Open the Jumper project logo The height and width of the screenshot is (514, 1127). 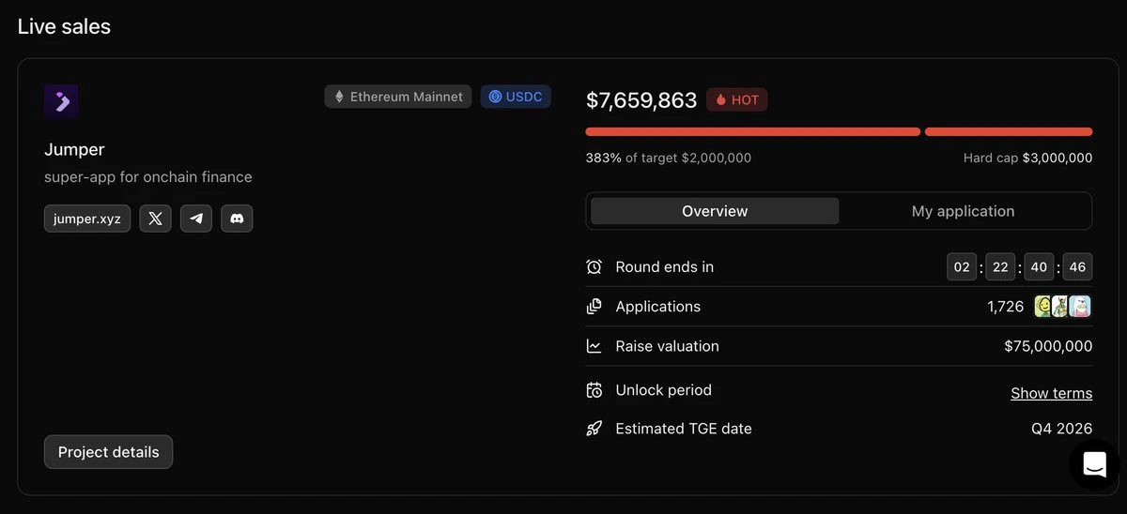pyautogui.click(x=61, y=101)
